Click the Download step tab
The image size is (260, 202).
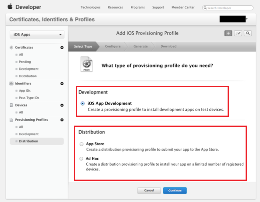(168, 46)
